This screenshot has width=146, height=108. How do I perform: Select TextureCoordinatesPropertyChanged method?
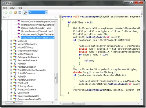38,21
